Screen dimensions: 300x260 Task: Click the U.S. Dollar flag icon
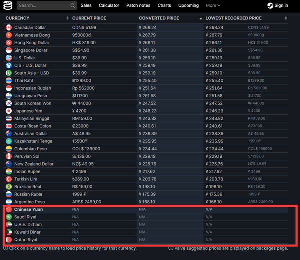9,58
